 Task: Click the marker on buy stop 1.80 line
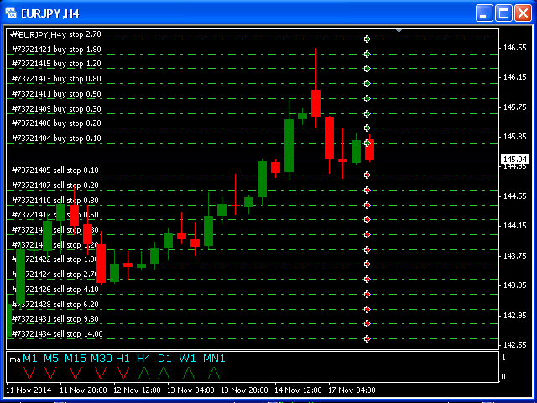click(x=367, y=54)
